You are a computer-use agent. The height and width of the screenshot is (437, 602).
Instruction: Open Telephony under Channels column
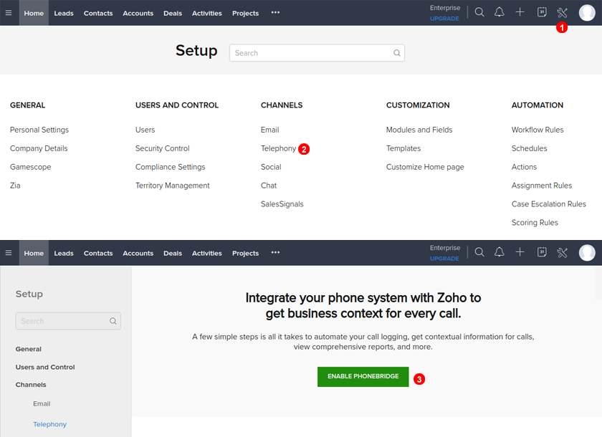[x=278, y=148]
